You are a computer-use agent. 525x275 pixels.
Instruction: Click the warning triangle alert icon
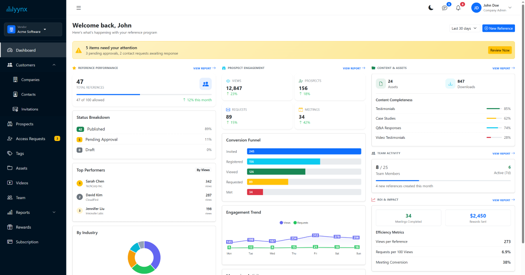click(x=79, y=50)
